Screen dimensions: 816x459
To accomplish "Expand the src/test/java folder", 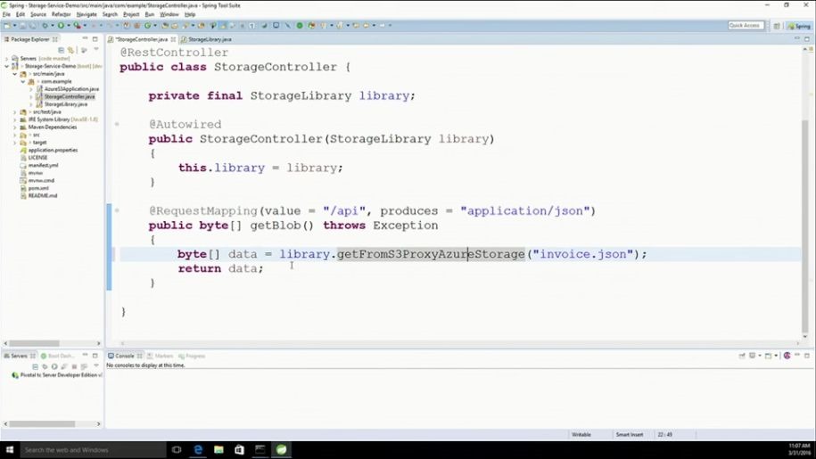I will (15, 112).
